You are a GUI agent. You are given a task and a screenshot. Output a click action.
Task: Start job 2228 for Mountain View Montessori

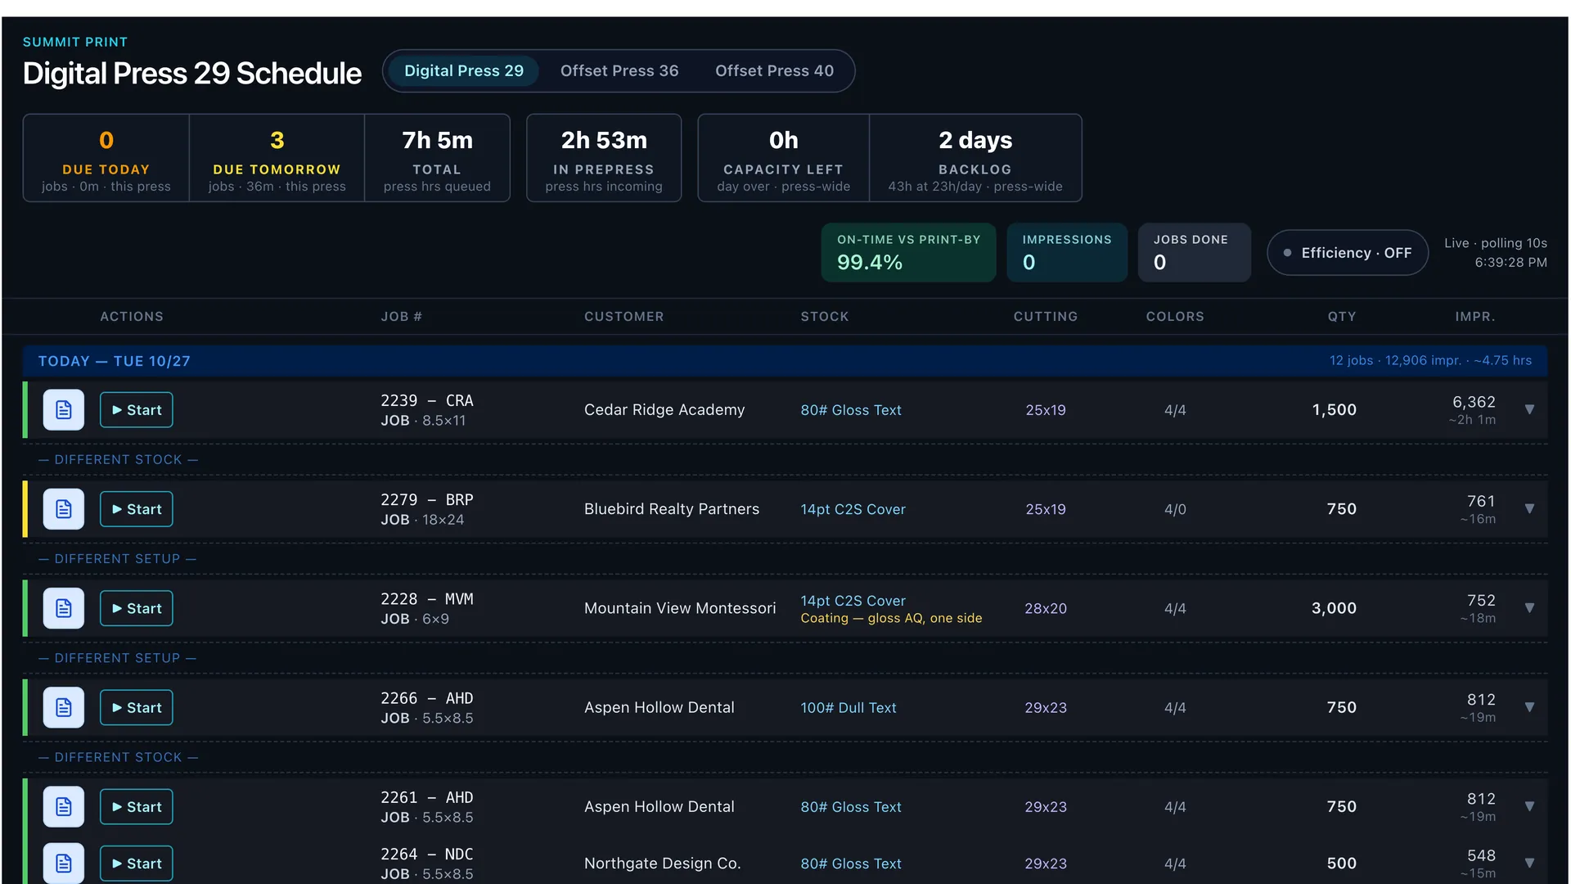pos(137,608)
